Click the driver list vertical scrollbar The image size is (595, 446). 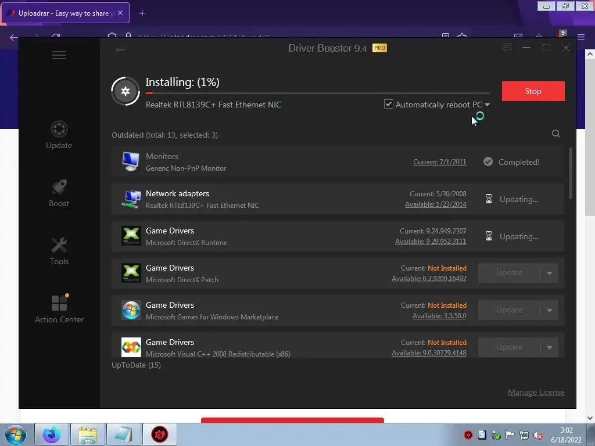tap(571, 174)
